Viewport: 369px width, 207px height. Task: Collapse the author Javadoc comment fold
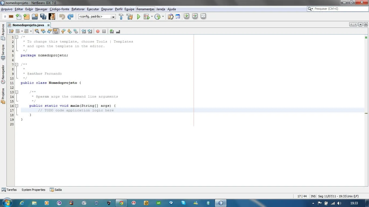pos(16,65)
